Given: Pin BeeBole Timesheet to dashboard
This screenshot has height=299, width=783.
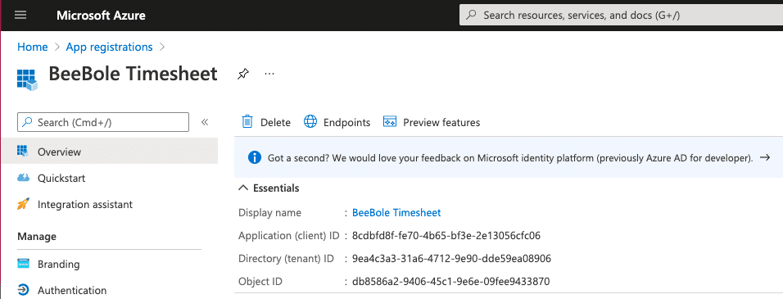Looking at the screenshot, I should point(242,75).
